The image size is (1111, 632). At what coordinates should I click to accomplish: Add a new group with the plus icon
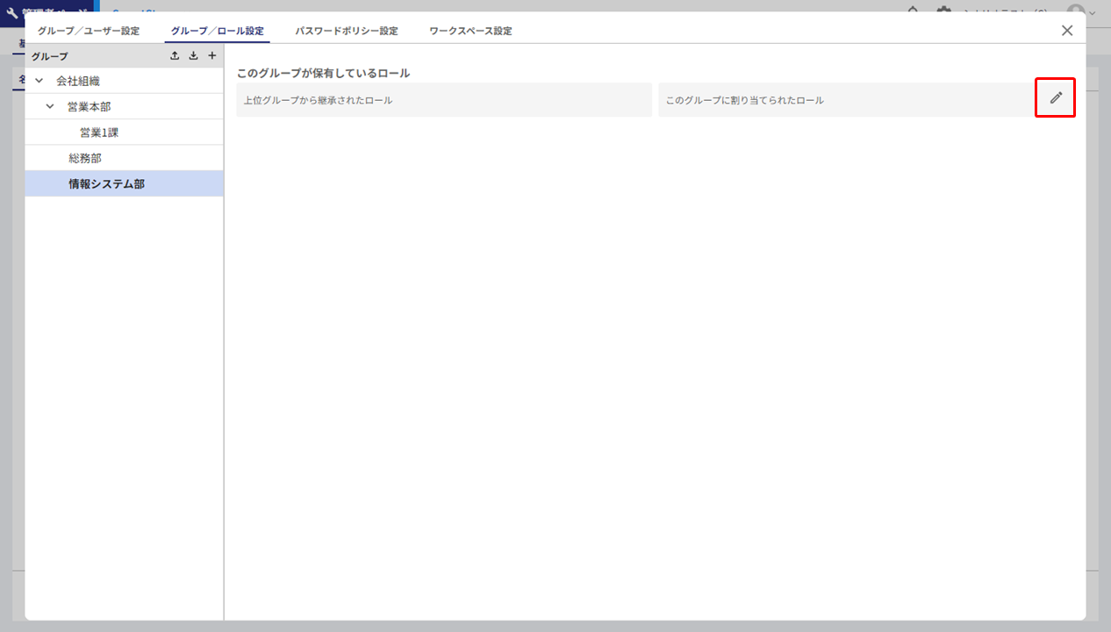pyautogui.click(x=211, y=56)
